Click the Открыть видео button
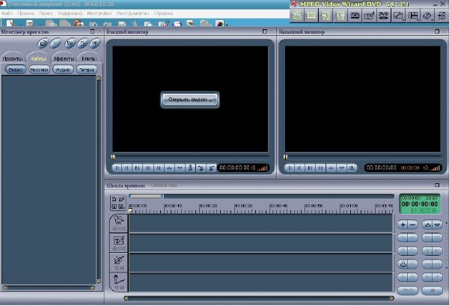Screen dimensions: 449x306 tap(191, 99)
